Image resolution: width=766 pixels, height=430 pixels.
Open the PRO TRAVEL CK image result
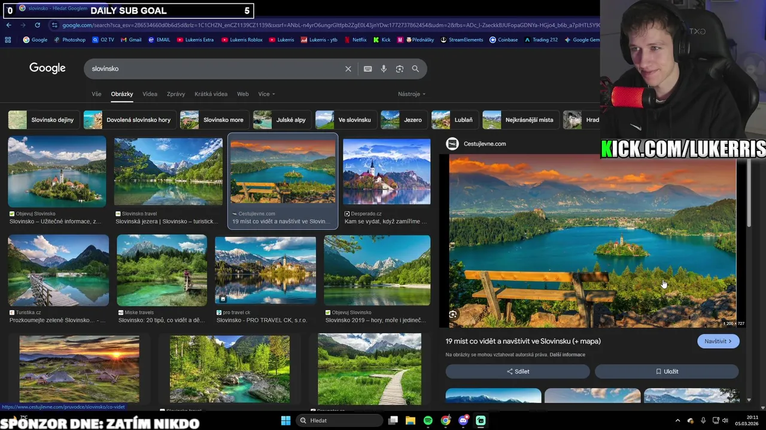pos(265,271)
